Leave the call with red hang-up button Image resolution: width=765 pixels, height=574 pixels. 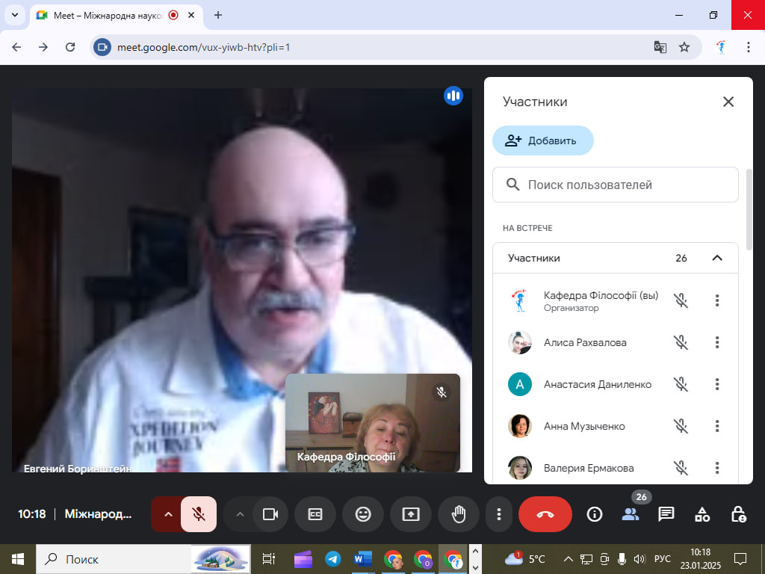(545, 514)
